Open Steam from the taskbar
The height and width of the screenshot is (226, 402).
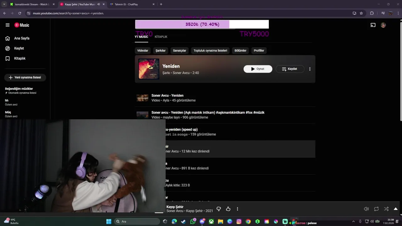coord(183,222)
